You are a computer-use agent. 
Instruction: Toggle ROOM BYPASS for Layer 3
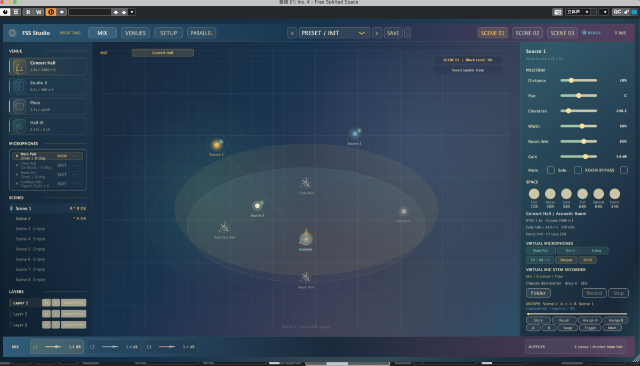click(74, 325)
